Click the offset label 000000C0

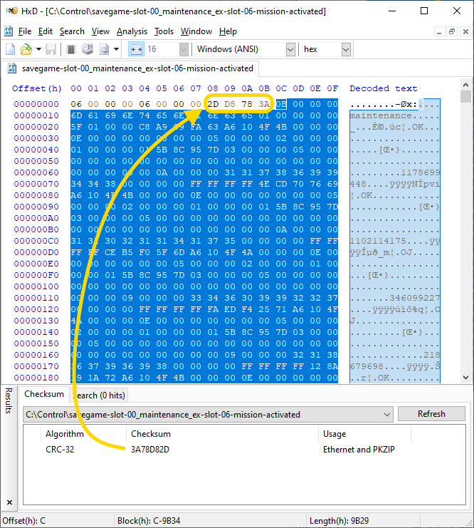pos(36,241)
